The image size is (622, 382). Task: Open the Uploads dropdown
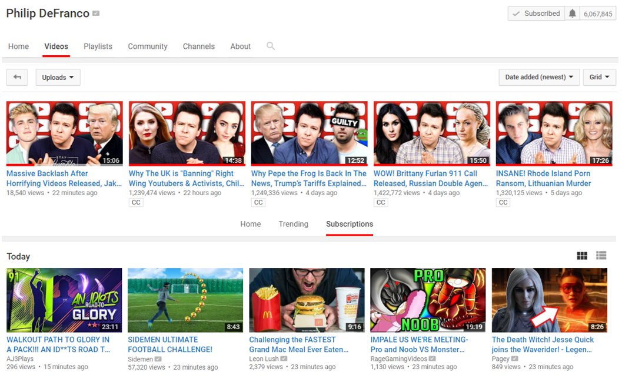[58, 77]
